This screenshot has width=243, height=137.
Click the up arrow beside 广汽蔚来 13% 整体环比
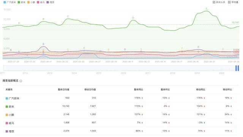tap(169, 98)
